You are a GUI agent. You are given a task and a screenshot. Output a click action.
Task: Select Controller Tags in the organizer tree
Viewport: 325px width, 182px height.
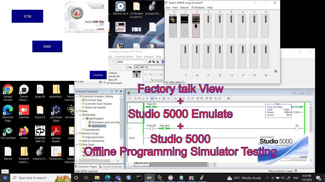pos(93,100)
